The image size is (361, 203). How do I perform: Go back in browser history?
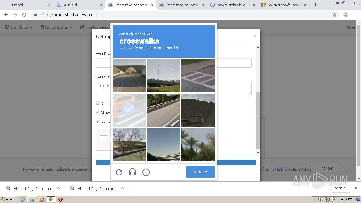point(6,15)
